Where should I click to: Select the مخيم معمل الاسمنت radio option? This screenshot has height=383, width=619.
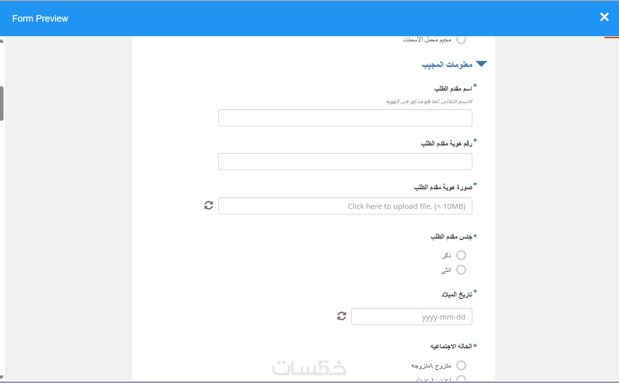click(x=461, y=39)
